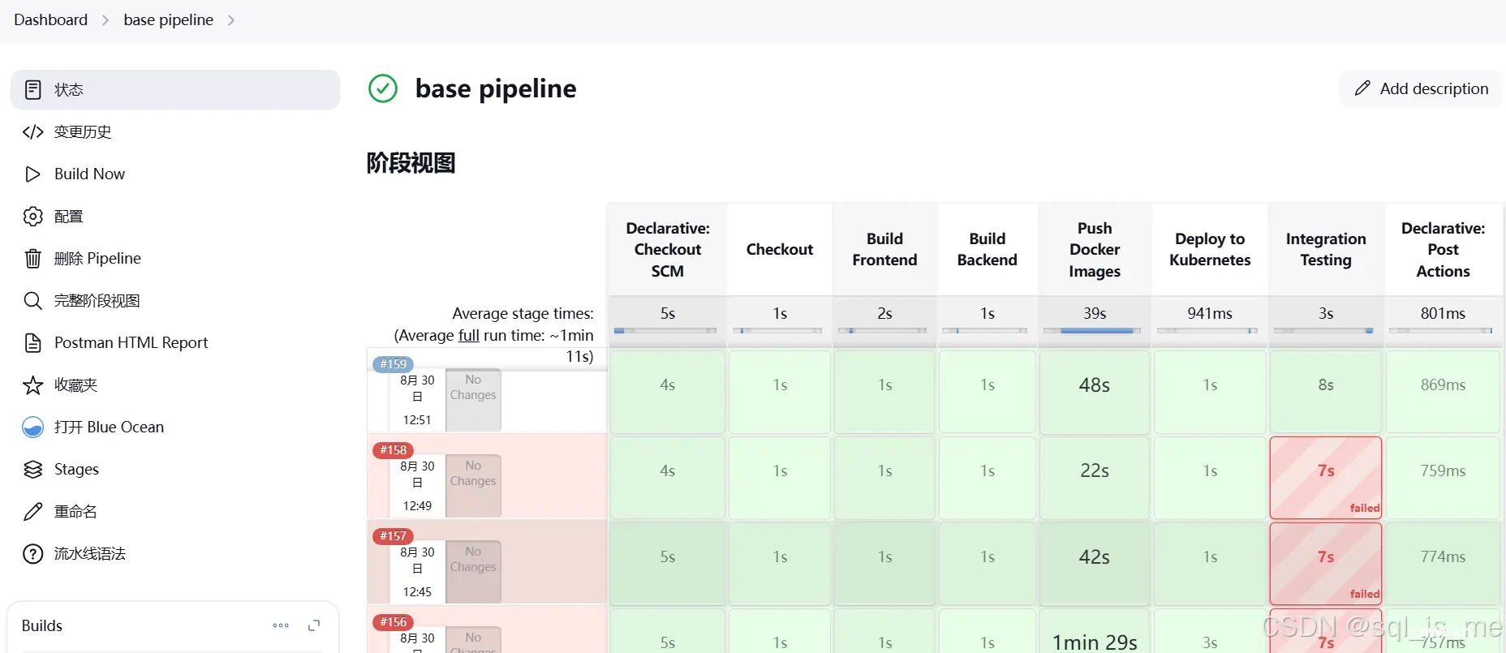Click the Integration Testing average time bar

(x=1323, y=331)
